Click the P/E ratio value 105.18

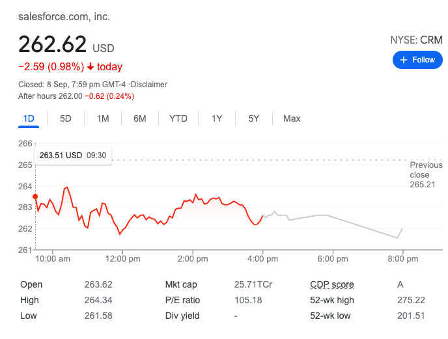coord(248,300)
